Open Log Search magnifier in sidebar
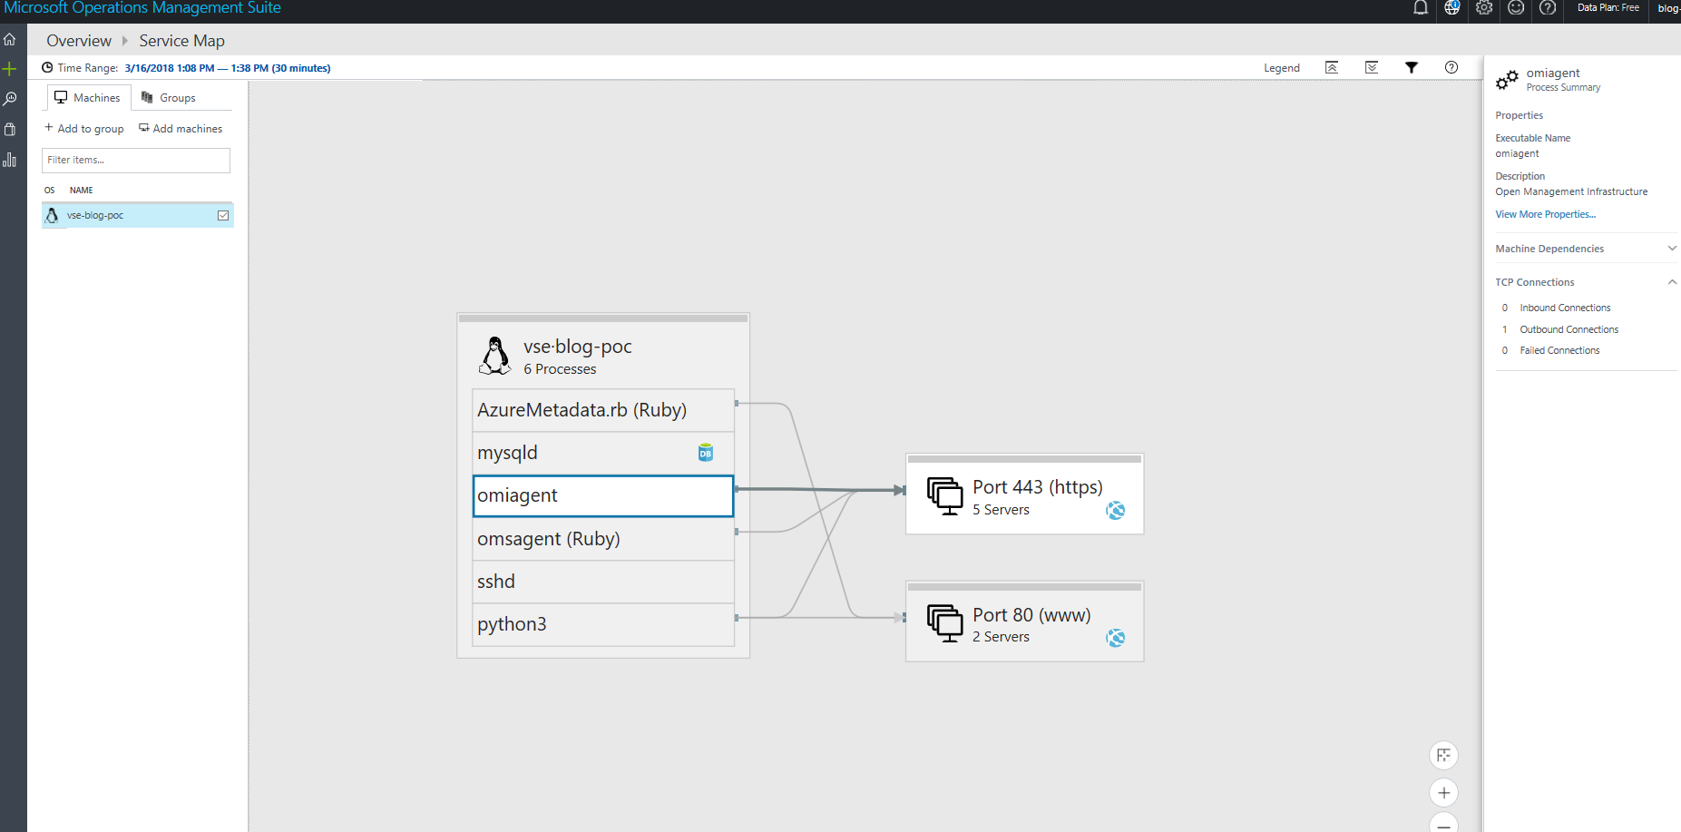Image resolution: width=1681 pixels, height=832 pixels. tap(10, 99)
